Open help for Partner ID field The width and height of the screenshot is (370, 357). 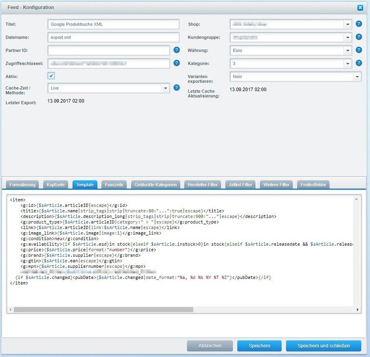pyautogui.click(x=176, y=50)
